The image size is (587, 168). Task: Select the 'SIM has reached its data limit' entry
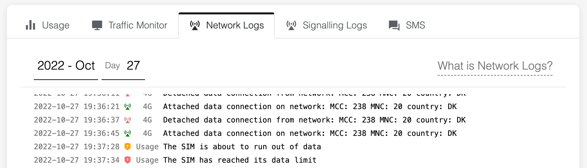click(x=240, y=160)
